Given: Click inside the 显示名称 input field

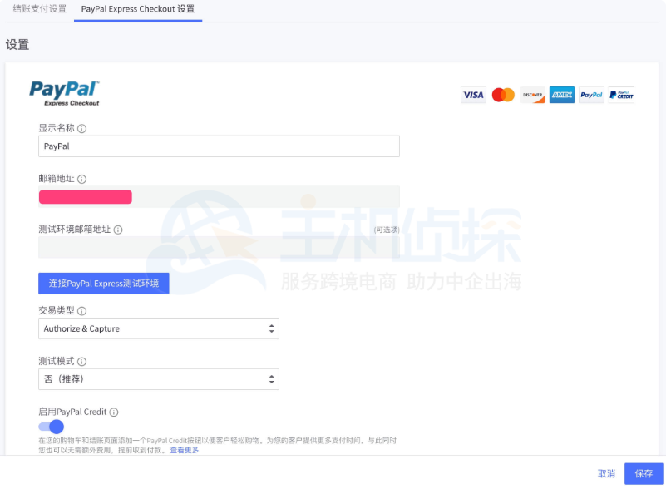Looking at the screenshot, I should click(x=219, y=146).
